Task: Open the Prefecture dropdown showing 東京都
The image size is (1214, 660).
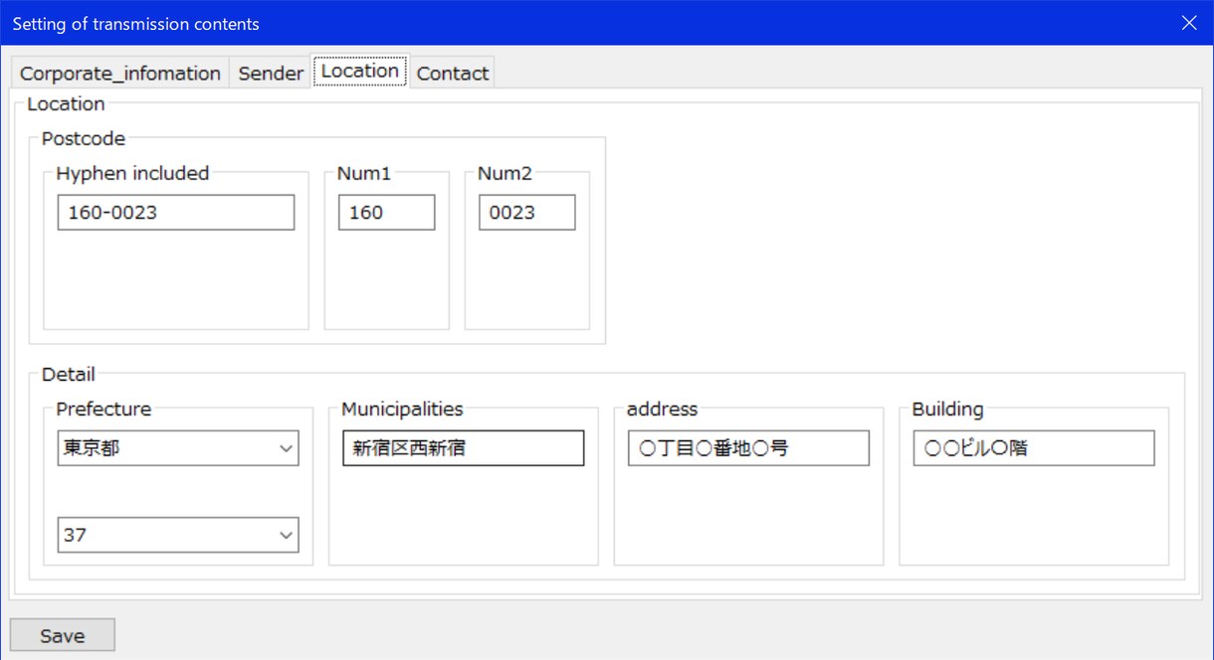Action: click(x=178, y=448)
